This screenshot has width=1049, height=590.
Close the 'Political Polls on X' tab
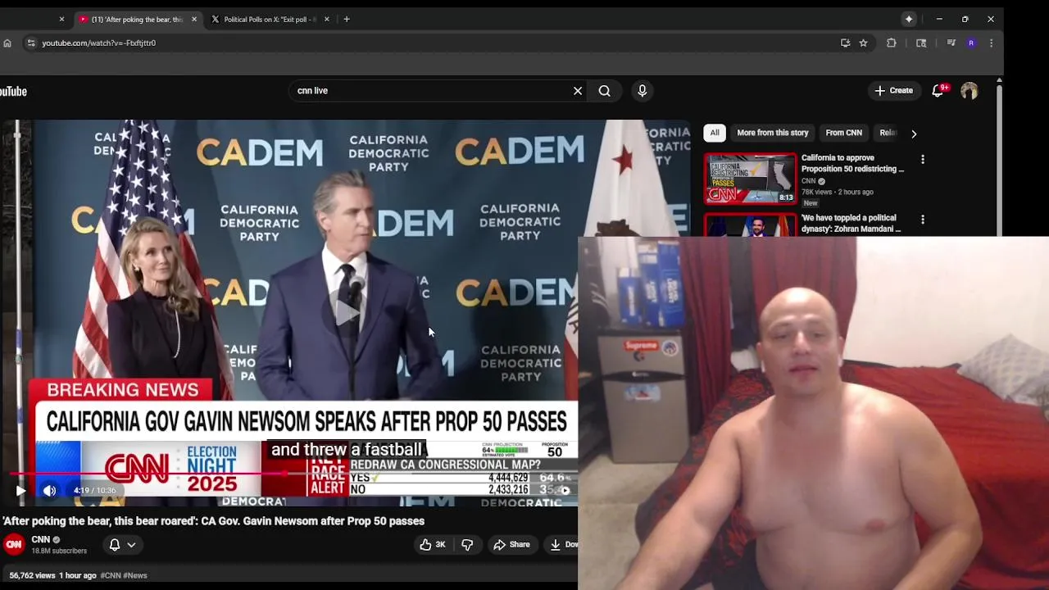pos(327,19)
